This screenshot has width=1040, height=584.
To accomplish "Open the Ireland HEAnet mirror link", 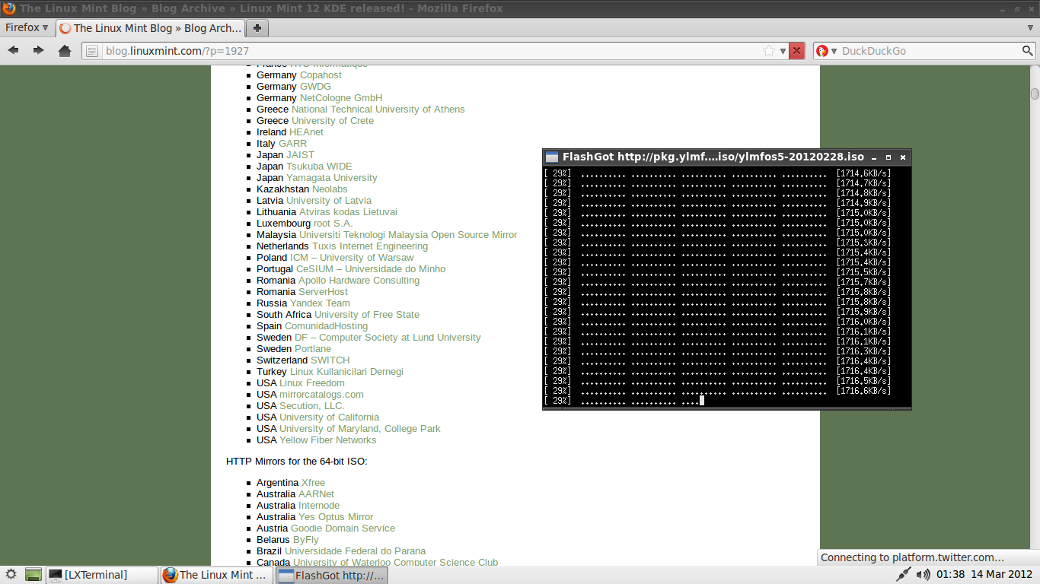I will (x=306, y=132).
